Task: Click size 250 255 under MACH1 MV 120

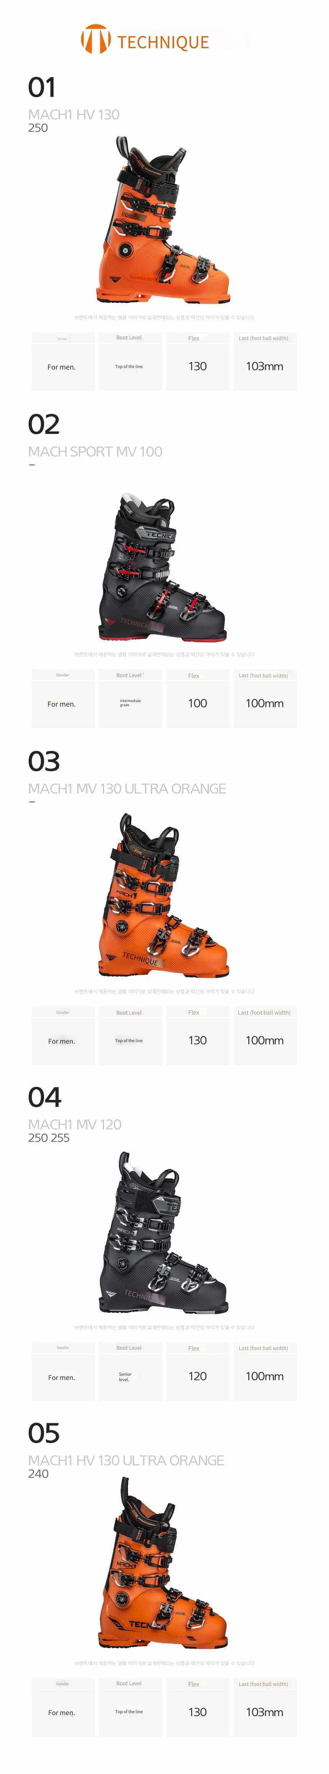Action: (x=49, y=1139)
